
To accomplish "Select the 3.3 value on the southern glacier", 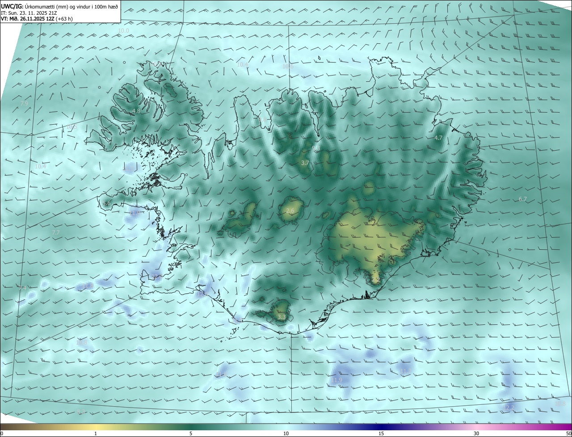I will pyautogui.click(x=282, y=317).
